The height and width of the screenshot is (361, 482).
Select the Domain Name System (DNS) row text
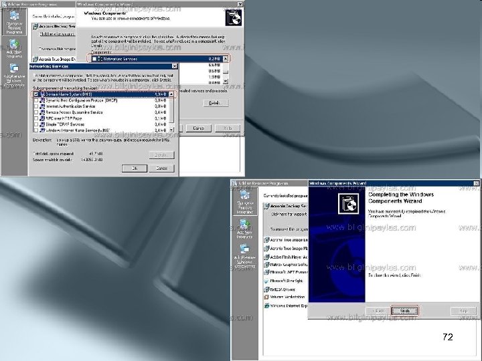point(68,94)
